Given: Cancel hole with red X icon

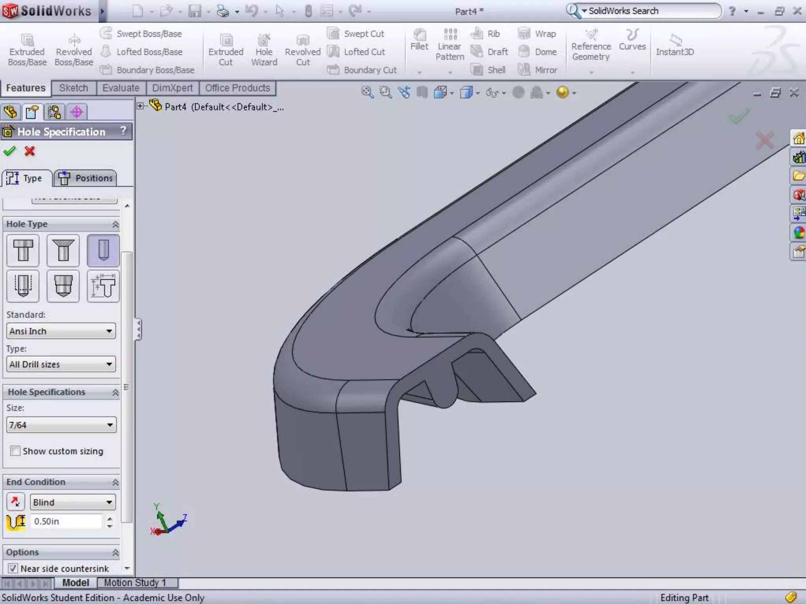Looking at the screenshot, I should (x=30, y=151).
